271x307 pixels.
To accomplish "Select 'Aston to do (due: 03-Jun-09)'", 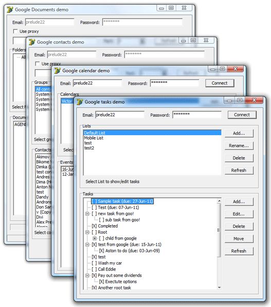I will click(130, 251).
